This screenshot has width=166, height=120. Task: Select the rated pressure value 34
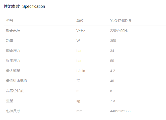click(112, 51)
